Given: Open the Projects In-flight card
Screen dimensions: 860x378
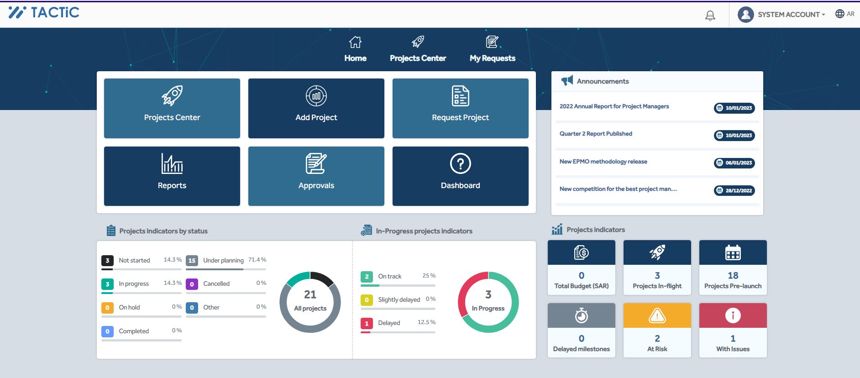Looking at the screenshot, I should (x=657, y=268).
